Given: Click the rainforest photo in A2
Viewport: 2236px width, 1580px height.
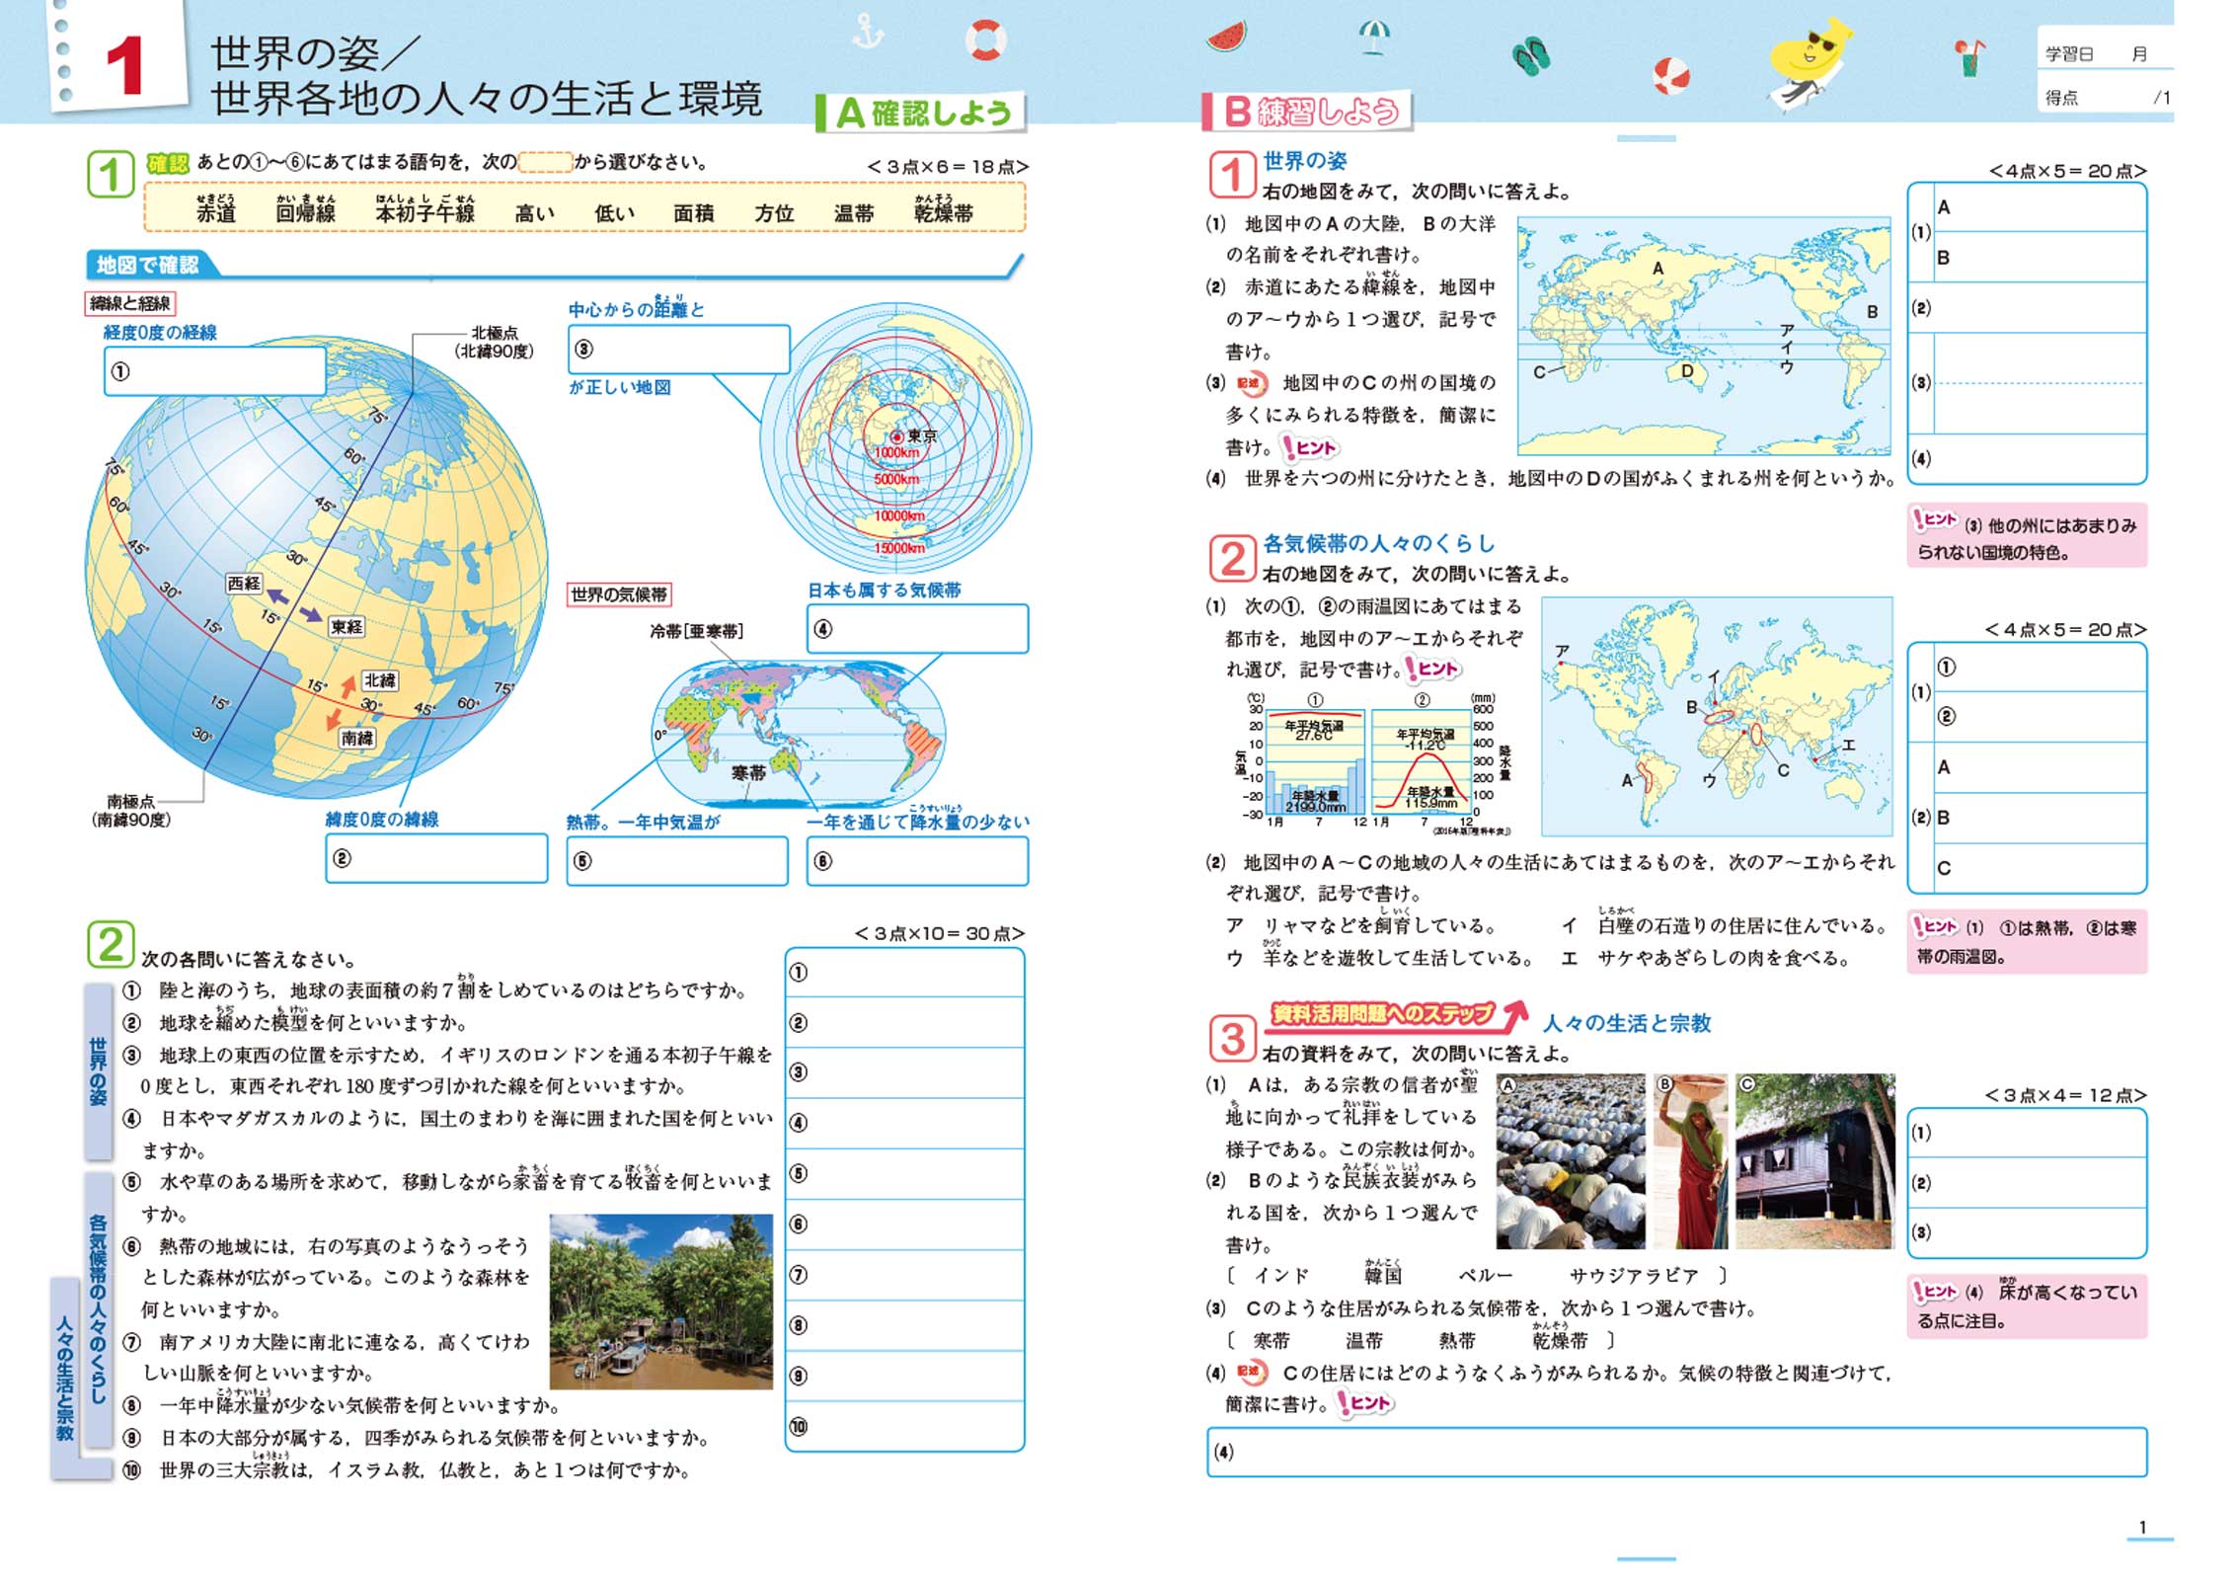Looking at the screenshot, I should pyautogui.click(x=660, y=1302).
